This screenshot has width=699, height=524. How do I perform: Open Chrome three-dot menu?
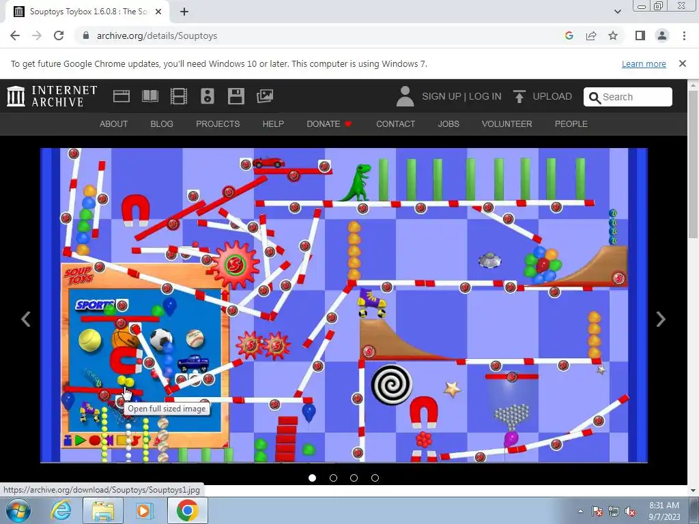tap(684, 35)
